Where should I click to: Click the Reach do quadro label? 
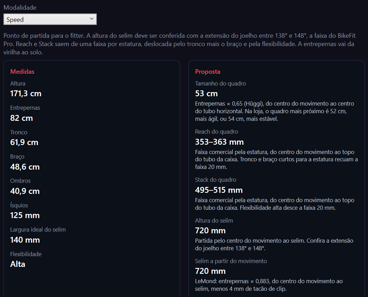pos(216,132)
